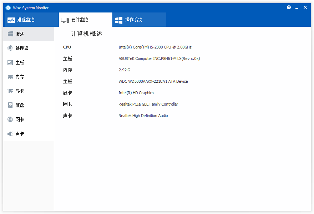Click the Intel Core i5-2300 CPU entry
Screen dimensions: 314x214
[x=155, y=47]
